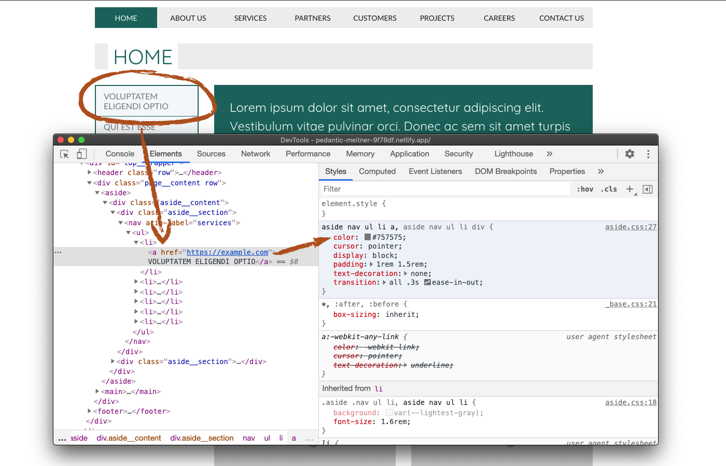Open the DOM Breakpoints tab
This screenshot has width=726, height=466.
(506, 171)
